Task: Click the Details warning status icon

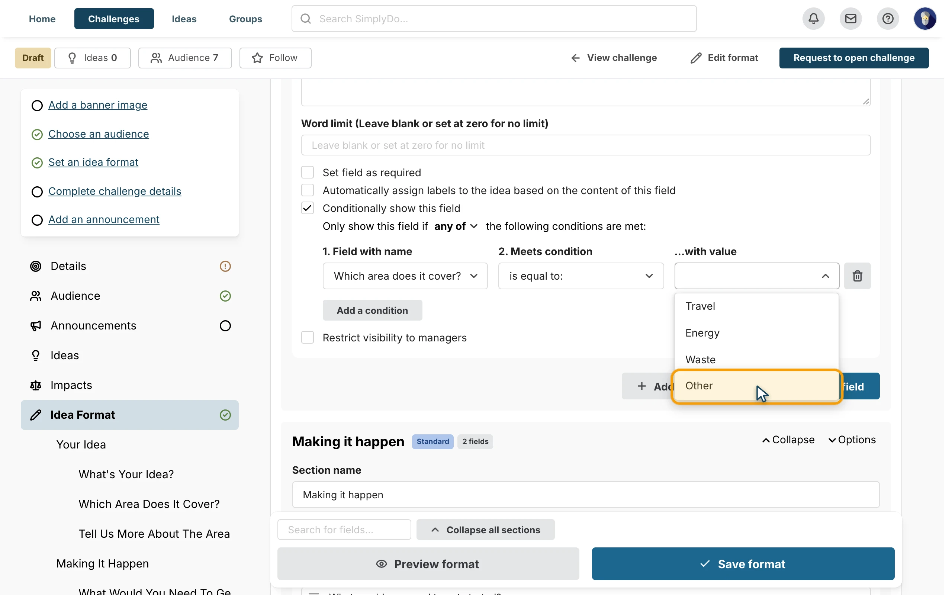Action: pyautogui.click(x=225, y=266)
